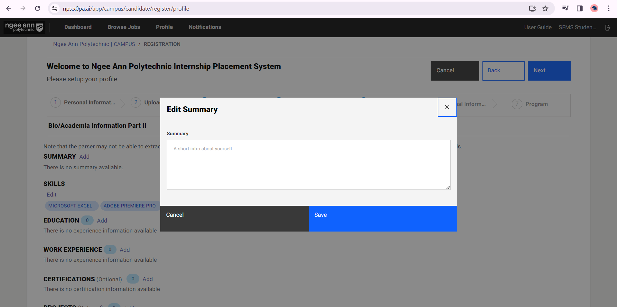The width and height of the screenshot is (617, 307).
Task: Open the browser side panel icon
Action: click(579, 8)
